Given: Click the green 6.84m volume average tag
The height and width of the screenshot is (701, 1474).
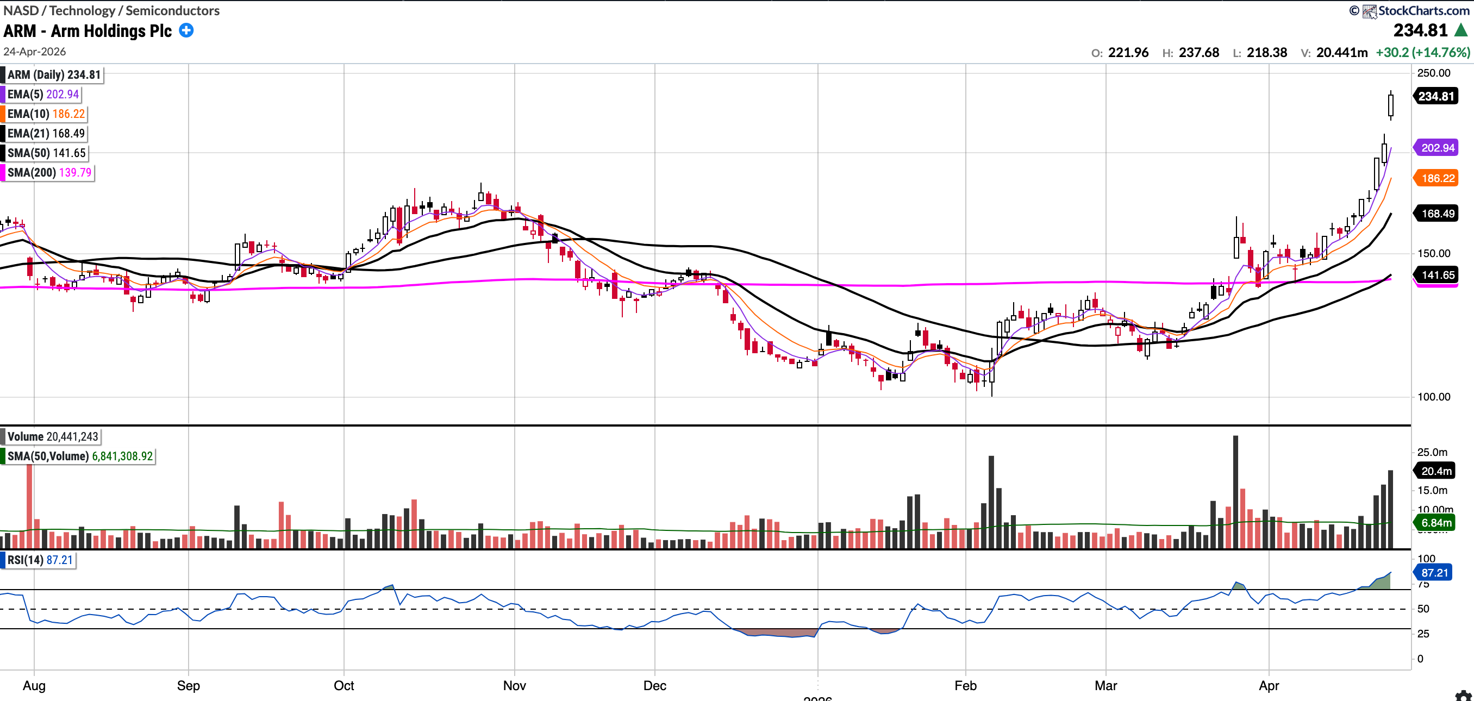Looking at the screenshot, I should tap(1435, 522).
